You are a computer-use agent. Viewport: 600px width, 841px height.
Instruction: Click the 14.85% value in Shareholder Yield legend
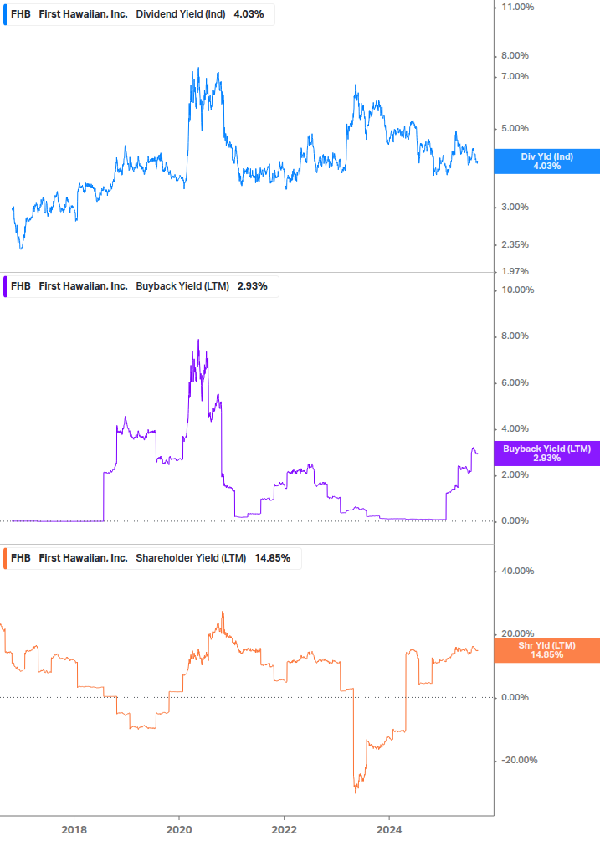point(273,558)
